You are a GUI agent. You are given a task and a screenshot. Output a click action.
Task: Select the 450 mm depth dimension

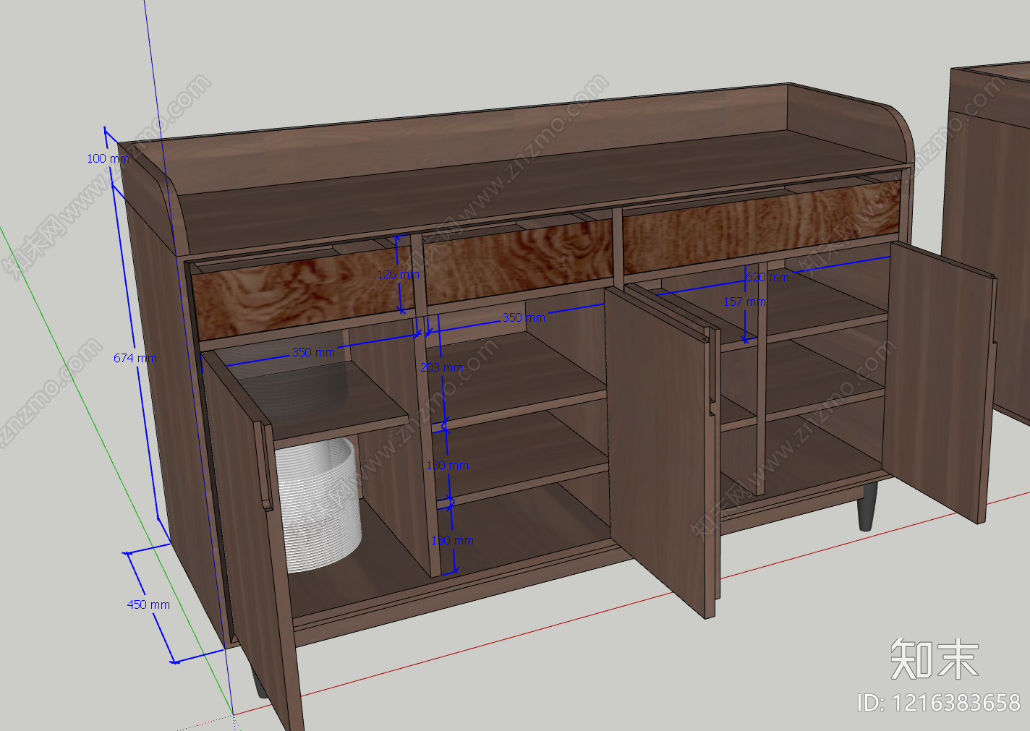click(148, 604)
